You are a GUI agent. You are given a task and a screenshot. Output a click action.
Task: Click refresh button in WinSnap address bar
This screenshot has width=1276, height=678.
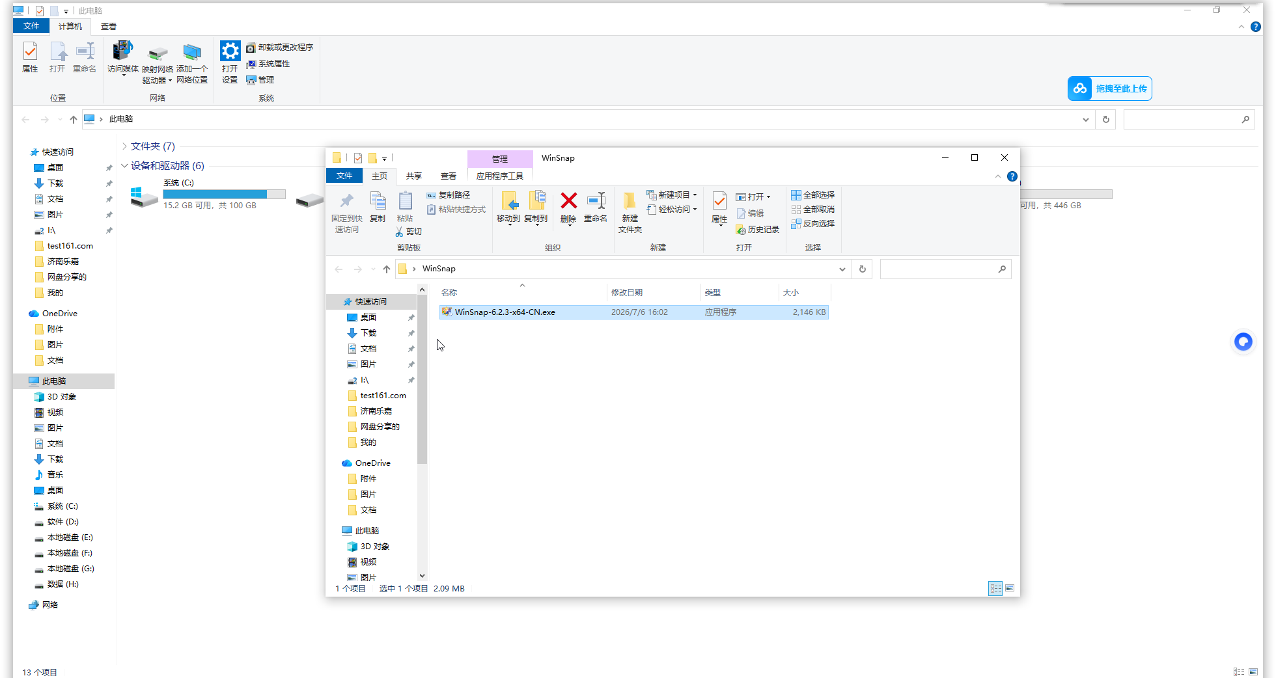[x=863, y=269]
